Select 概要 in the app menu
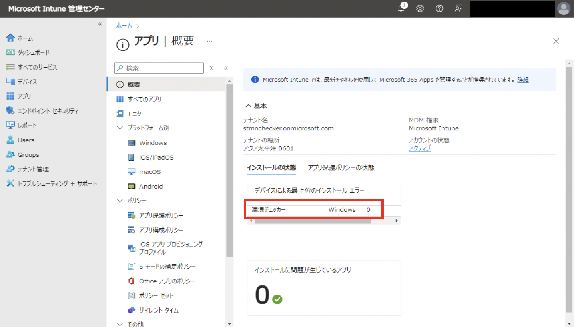574x327 pixels. click(x=166, y=84)
